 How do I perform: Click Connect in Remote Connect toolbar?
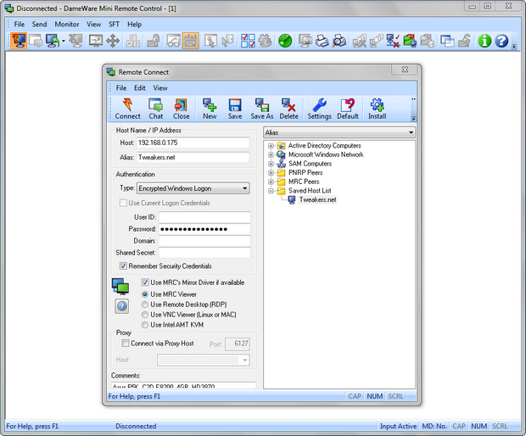coord(127,109)
